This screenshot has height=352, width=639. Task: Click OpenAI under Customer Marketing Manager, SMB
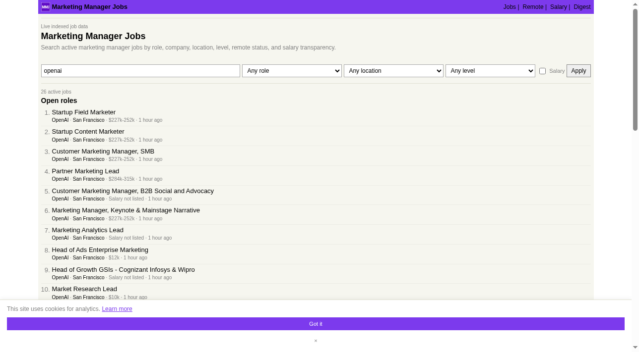click(60, 159)
